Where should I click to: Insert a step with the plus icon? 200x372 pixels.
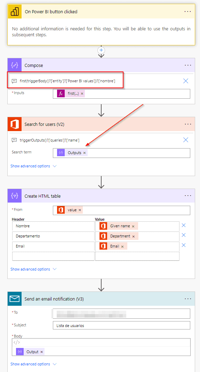101,50
